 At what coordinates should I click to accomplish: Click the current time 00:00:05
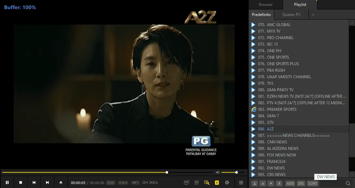coord(78,183)
